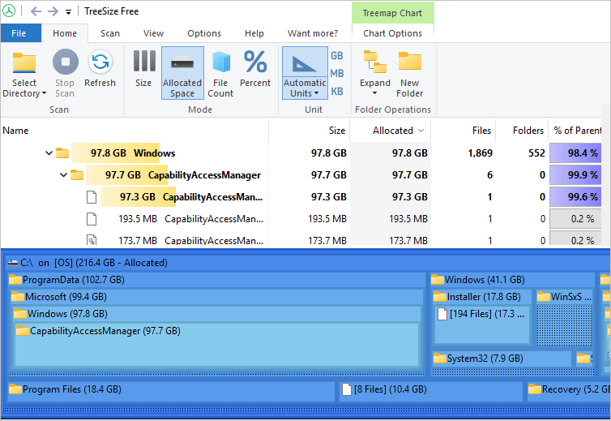This screenshot has width=611, height=421.
Task: Go back with the back arrow
Action: 36,11
